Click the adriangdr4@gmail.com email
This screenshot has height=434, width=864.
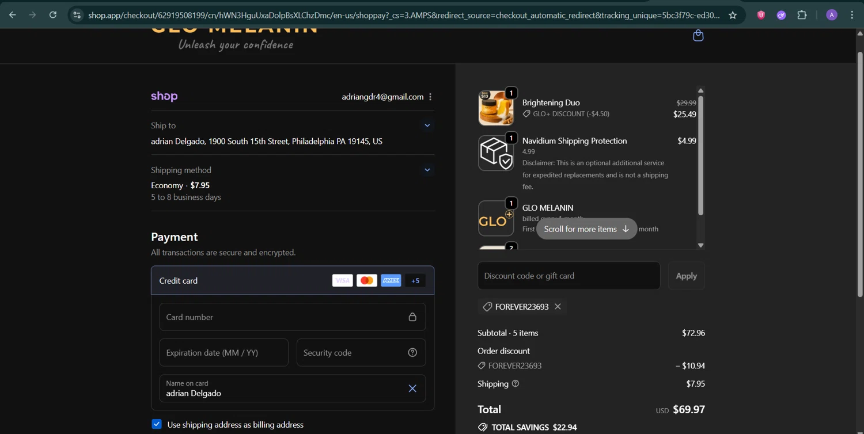(x=382, y=97)
